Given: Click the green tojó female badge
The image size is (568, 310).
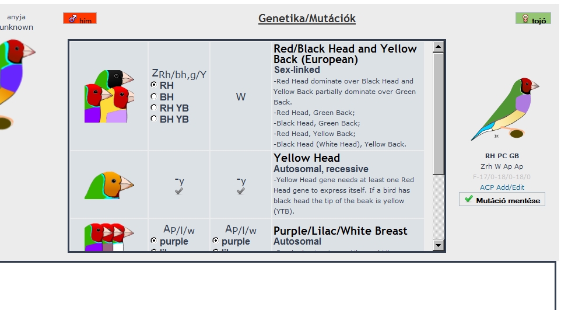Looking at the screenshot, I should (x=532, y=19).
